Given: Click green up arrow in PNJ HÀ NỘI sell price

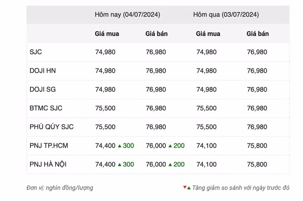Looking at the screenshot, I should 170,165.
